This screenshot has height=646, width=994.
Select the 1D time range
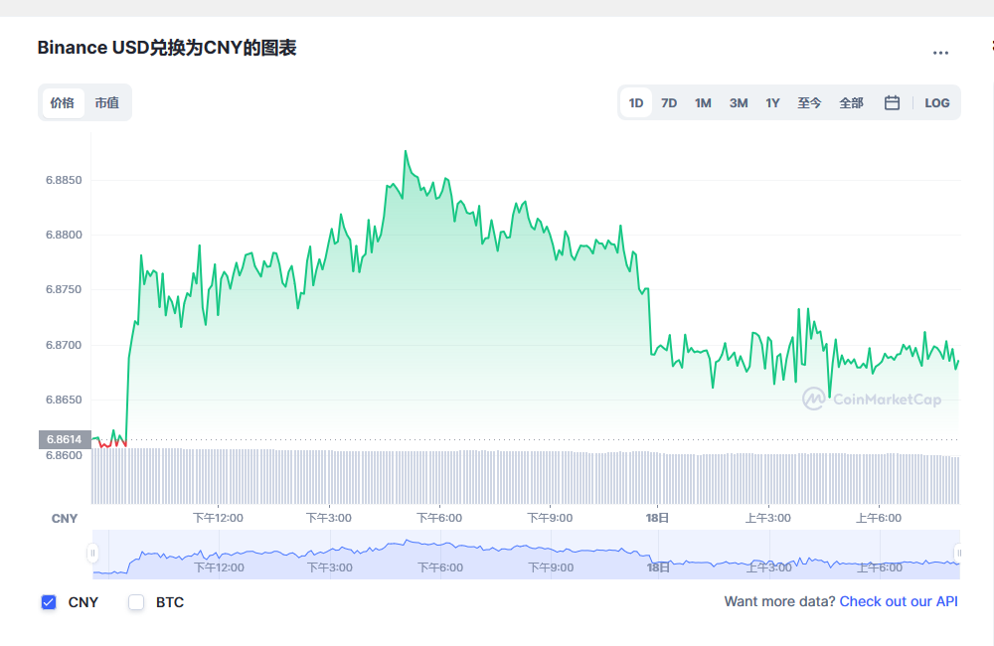[636, 102]
